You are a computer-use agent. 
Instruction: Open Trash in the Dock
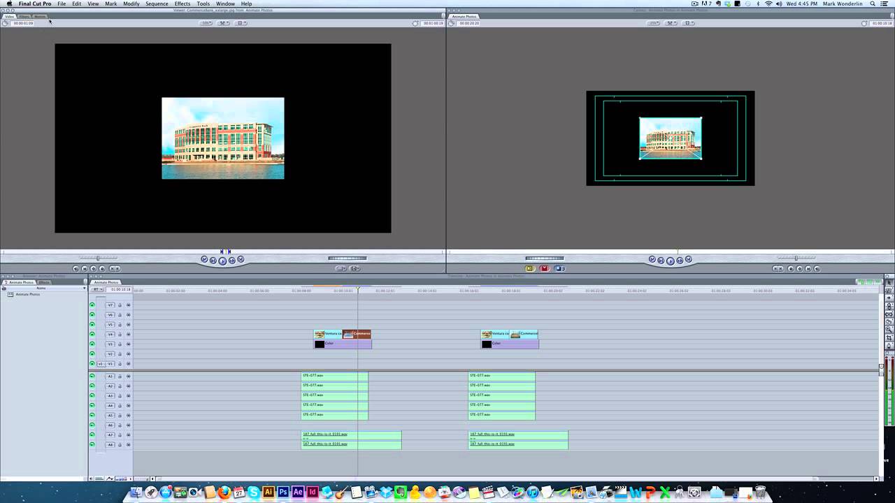tap(761, 493)
